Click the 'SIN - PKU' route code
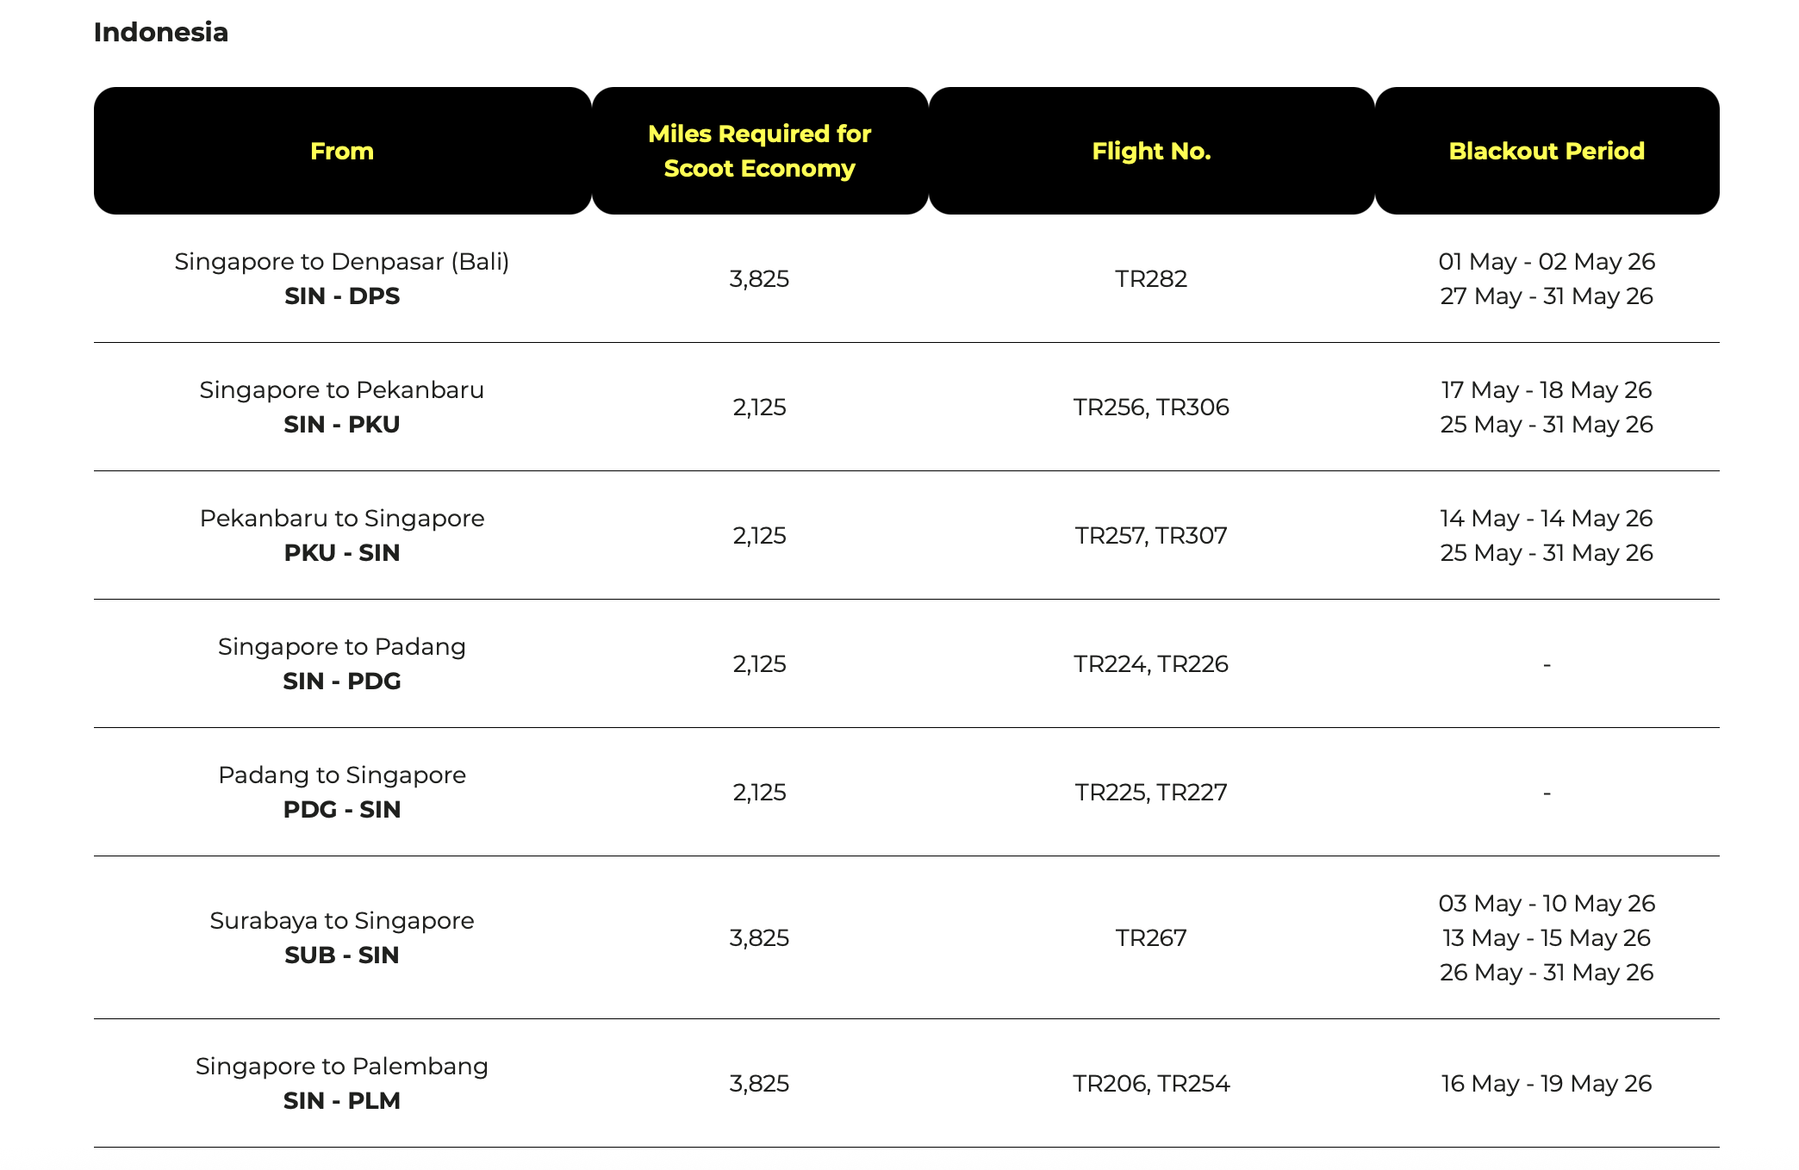Screen dimensions: 1799x1170 tap(342, 424)
